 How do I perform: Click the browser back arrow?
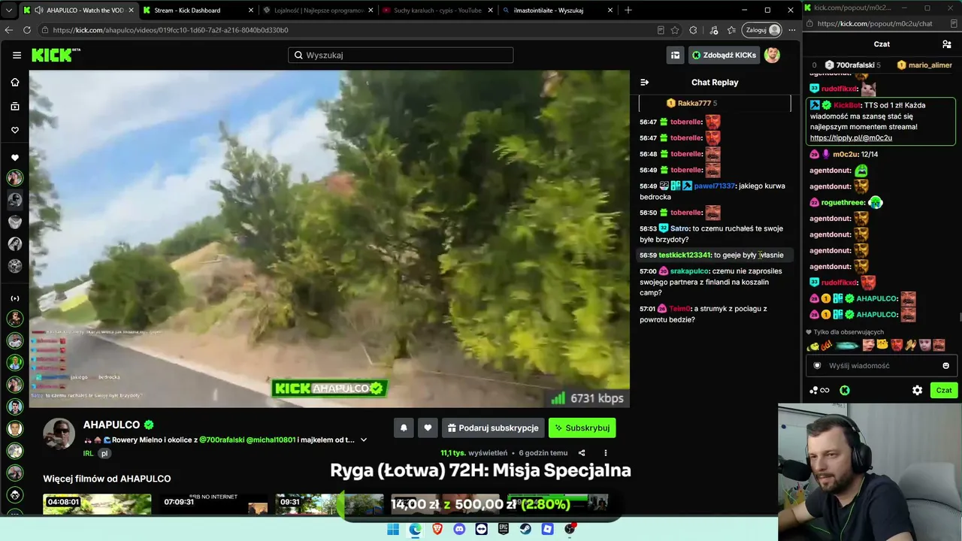pos(9,30)
